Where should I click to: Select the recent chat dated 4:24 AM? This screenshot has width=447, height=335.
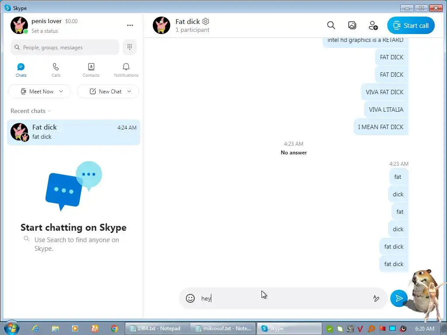coord(73,132)
